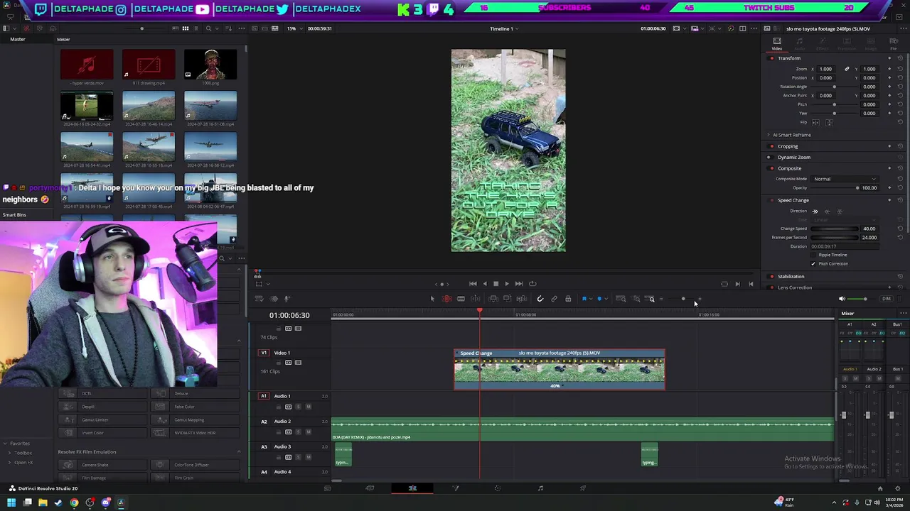This screenshot has width=910, height=511.
Task: Set speed direction to freeze frame
Action: [839, 211]
